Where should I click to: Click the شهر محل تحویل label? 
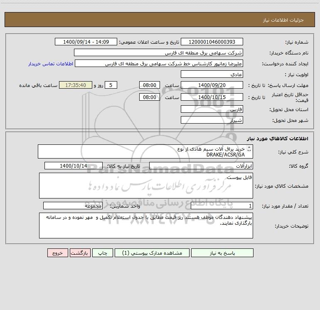(x=290, y=120)
